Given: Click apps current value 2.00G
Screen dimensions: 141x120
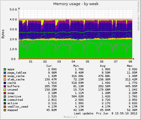Looking at the screenshot, I should 52,69.
